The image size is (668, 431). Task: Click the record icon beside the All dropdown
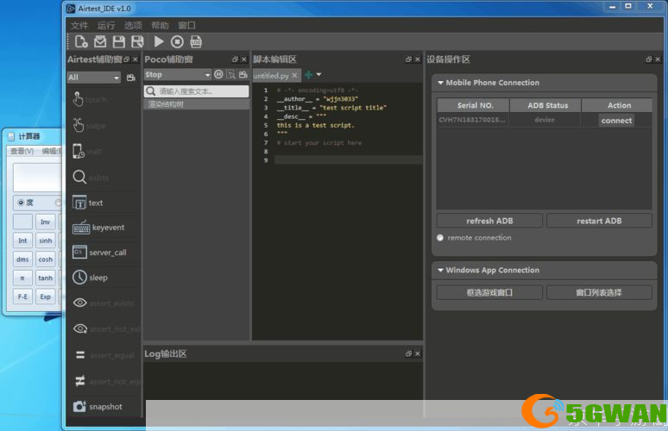click(131, 78)
